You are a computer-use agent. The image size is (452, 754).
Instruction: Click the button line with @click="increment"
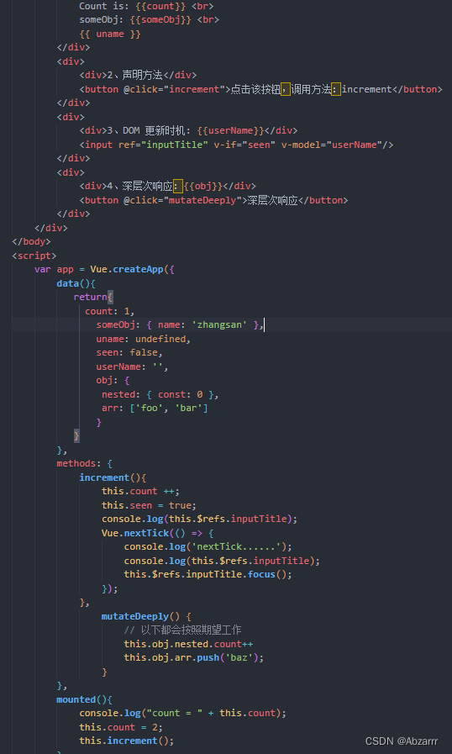coord(260,89)
